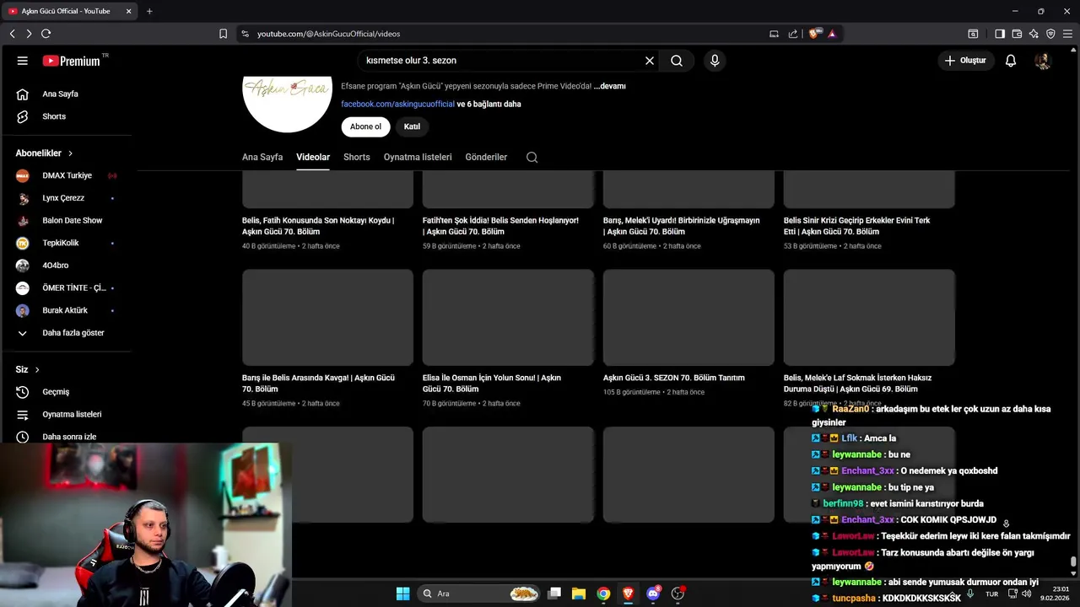Open thumbnail above 'Elisa İle Osman İçin Yolun Sonu!'
Image resolution: width=1080 pixels, height=607 pixels.
(x=508, y=317)
